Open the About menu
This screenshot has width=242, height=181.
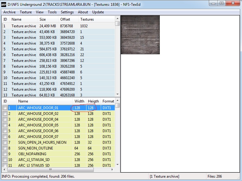(83, 12)
